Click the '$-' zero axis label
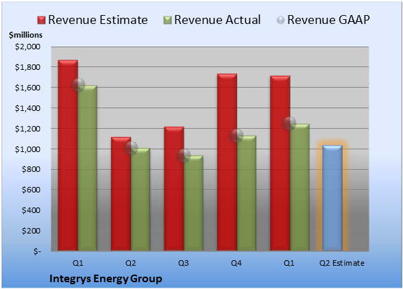Screen dimensions: 403x289 click(37, 251)
